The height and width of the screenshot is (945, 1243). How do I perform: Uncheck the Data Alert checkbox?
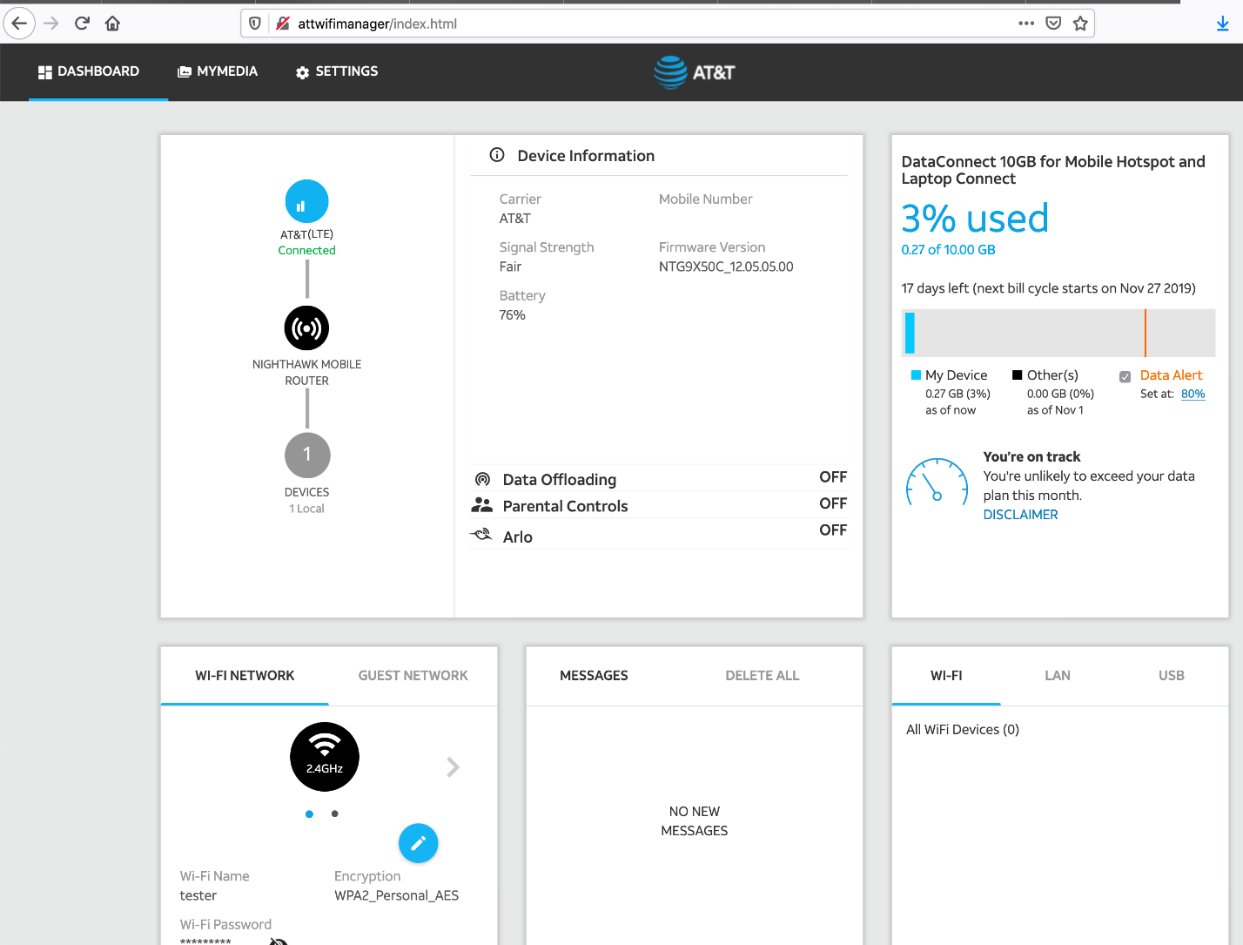tap(1125, 376)
